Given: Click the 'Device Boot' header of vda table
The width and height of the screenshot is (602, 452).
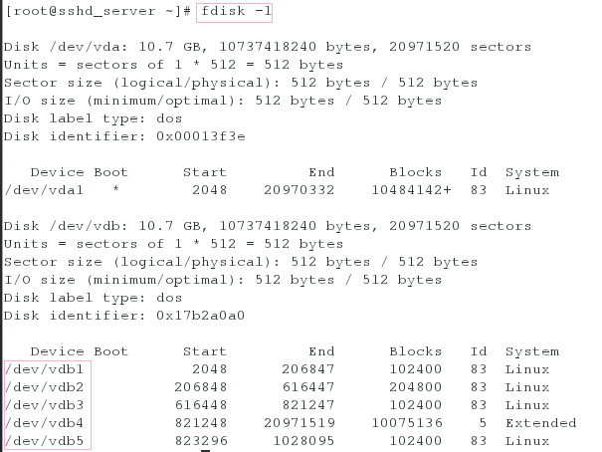Looking at the screenshot, I should tap(79, 172).
